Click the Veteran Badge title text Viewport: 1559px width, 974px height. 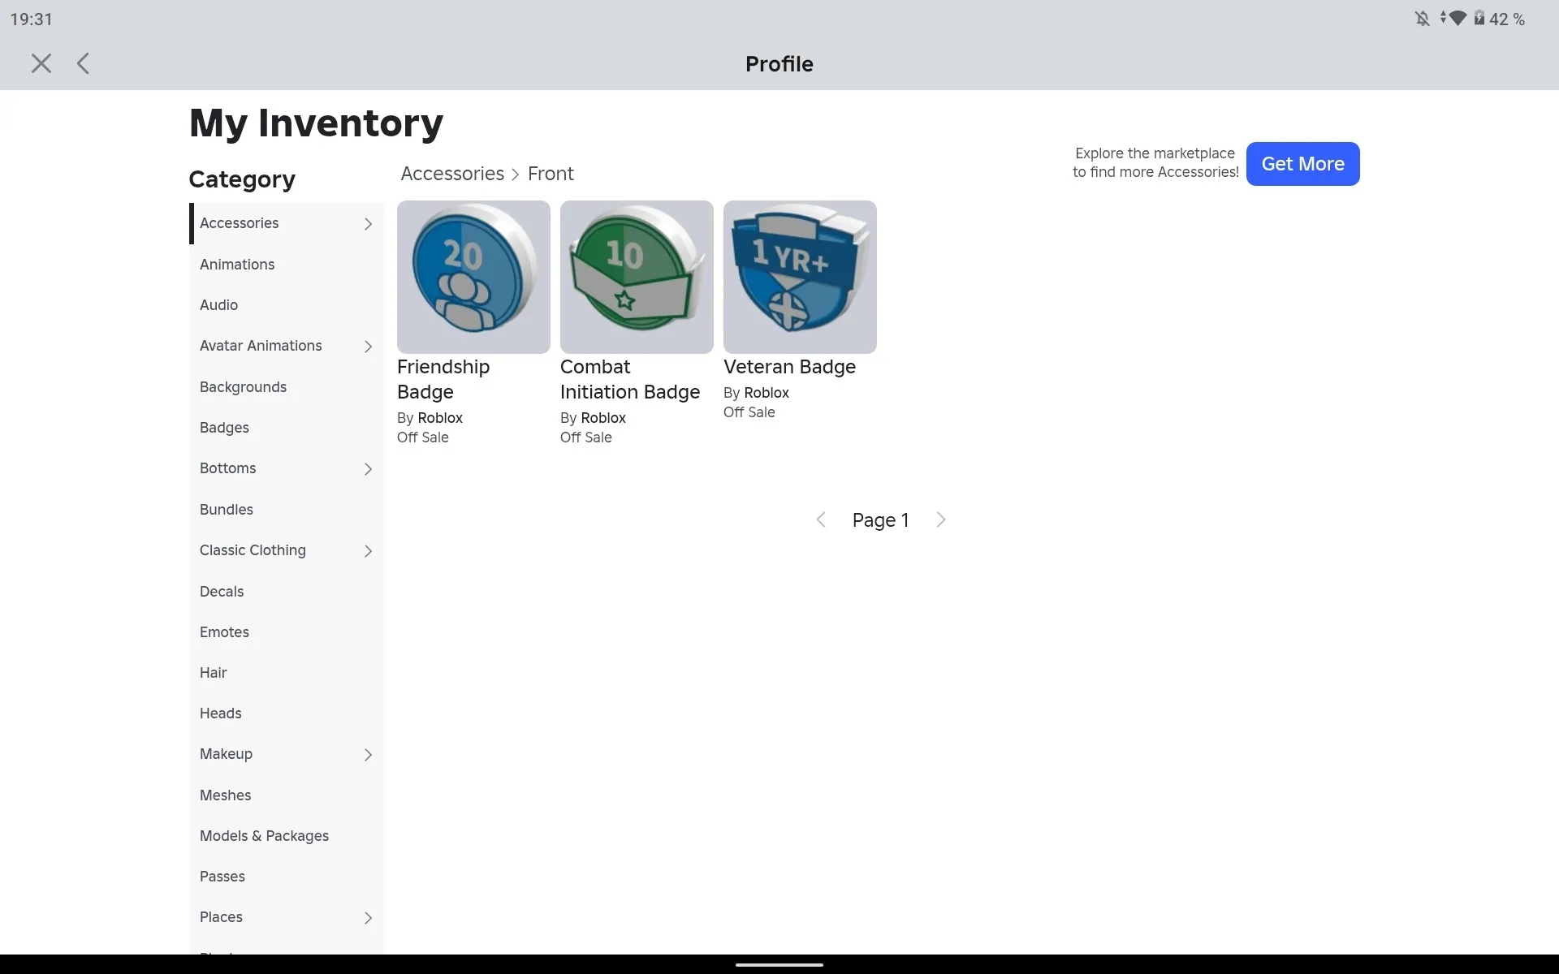(789, 367)
